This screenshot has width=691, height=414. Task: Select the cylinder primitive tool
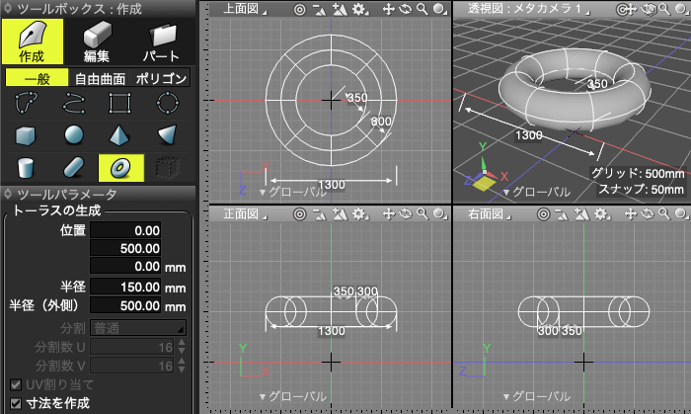pyautogui.click(x=28, y=168)
